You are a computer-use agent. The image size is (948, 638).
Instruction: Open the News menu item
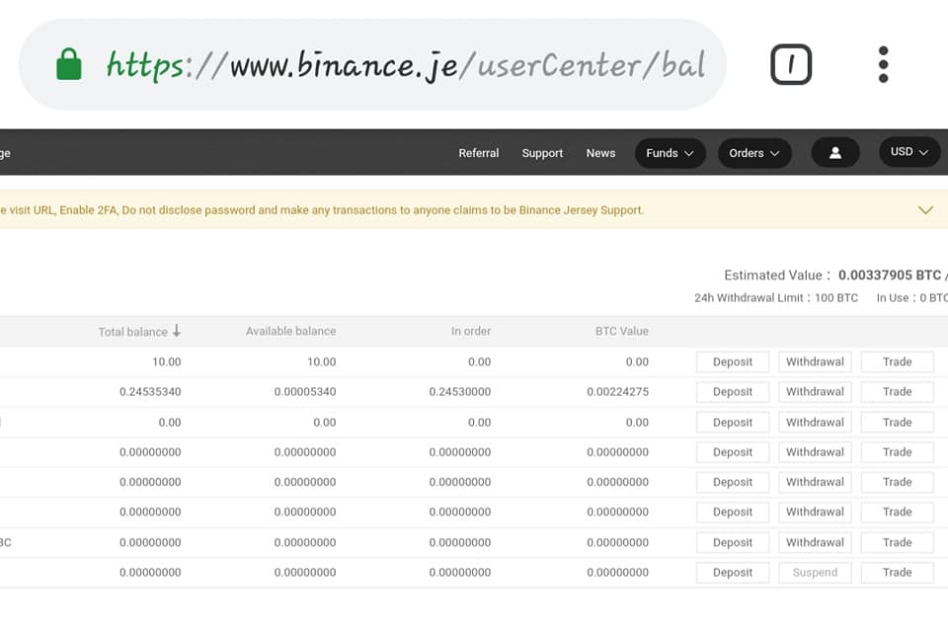[x=600, y=153]
